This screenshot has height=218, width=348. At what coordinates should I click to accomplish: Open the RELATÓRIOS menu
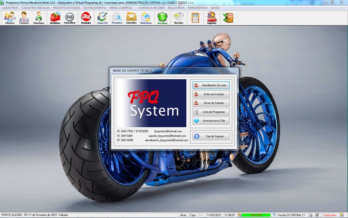(176, 8)
